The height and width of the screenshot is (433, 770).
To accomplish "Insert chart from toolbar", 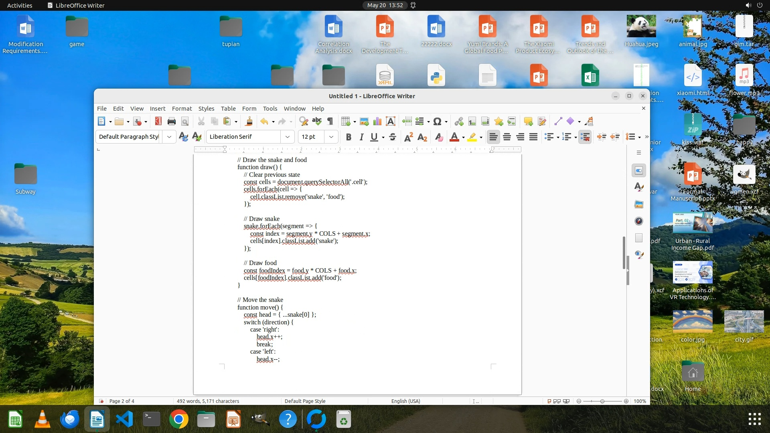I will click(x=377, y=121).
